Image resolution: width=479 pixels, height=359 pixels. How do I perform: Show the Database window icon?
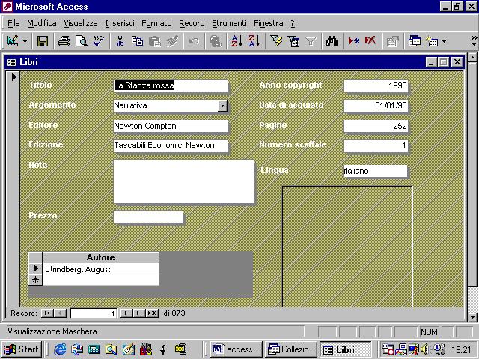414,41
